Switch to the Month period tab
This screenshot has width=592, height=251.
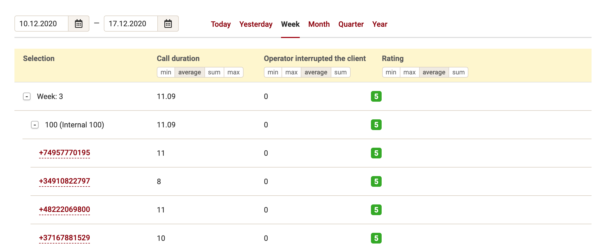[x=319, y=24]
